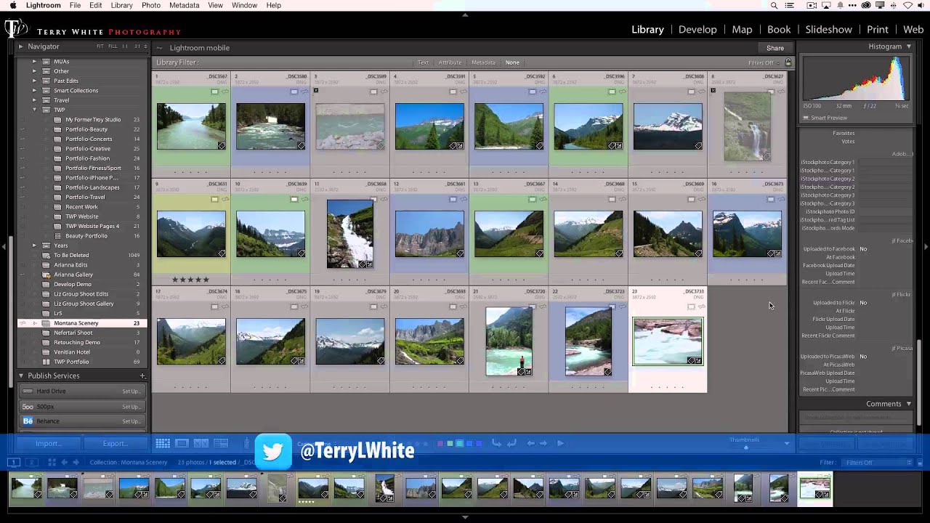This screenshot has height=523, width=930.
Task: Click sync arrow icon on photo _DSC3580
Action: 304,92
